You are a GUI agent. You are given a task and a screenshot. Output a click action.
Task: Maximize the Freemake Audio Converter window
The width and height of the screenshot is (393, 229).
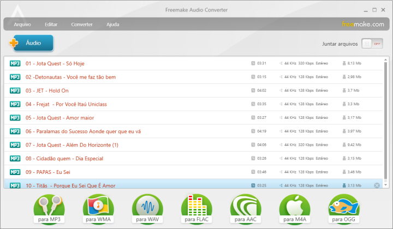374,10
